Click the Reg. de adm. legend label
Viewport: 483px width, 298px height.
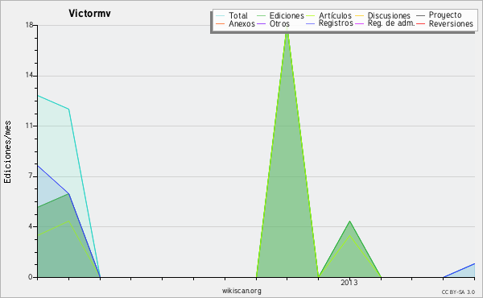pyautogui.click(x=391, y=23)
